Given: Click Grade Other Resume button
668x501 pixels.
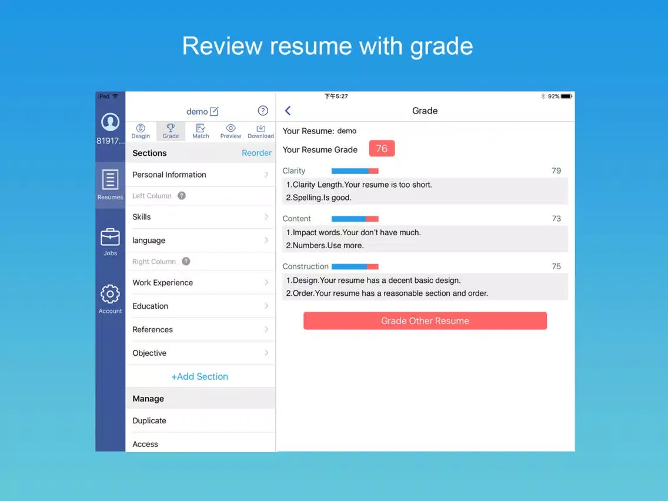Looking at the screenshot, I should click(x=425, y=321).
